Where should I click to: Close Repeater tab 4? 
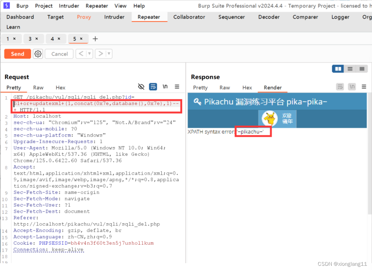pos(59,39)
